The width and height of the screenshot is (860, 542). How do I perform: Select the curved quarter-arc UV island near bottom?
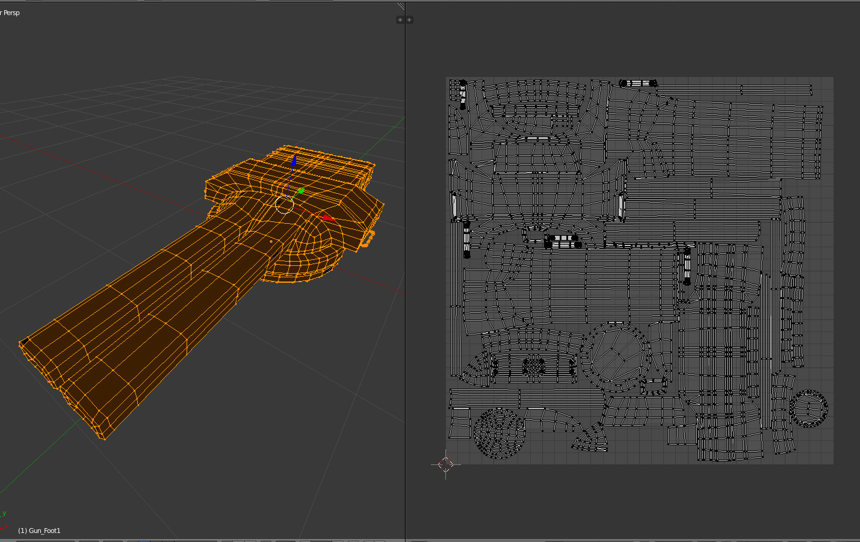[x=591, y=437]
